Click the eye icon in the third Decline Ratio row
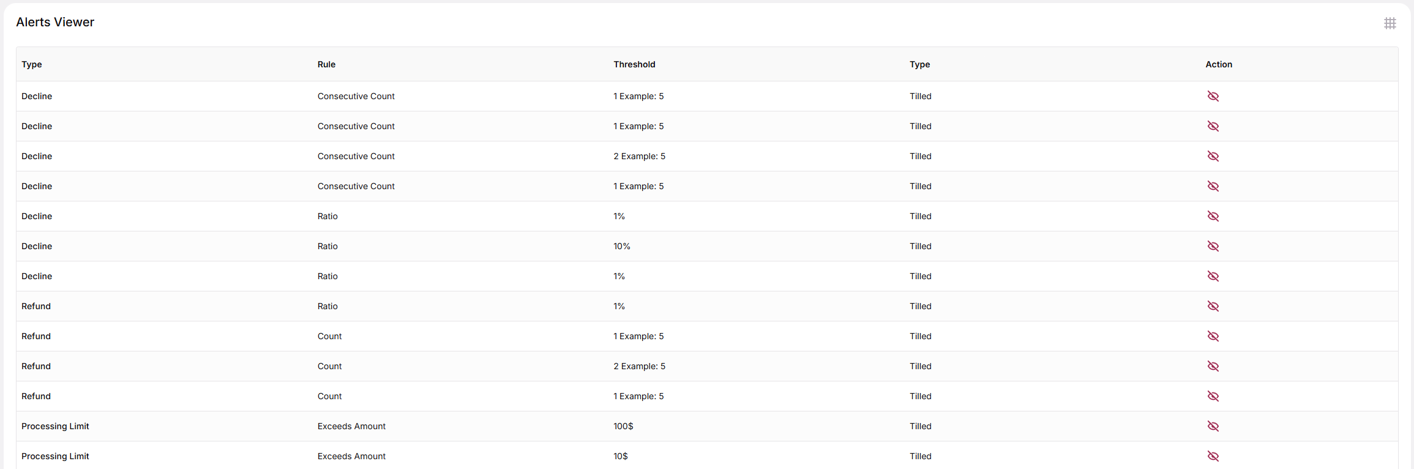Image resolution: width=1414 pixels, height=469 pixels. click(1213, 276)
